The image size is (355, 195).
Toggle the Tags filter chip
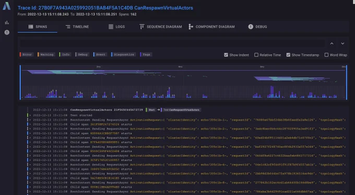pos(146,54)
